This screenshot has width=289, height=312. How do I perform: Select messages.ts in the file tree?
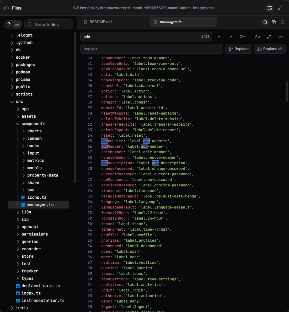tap(39, 205)
